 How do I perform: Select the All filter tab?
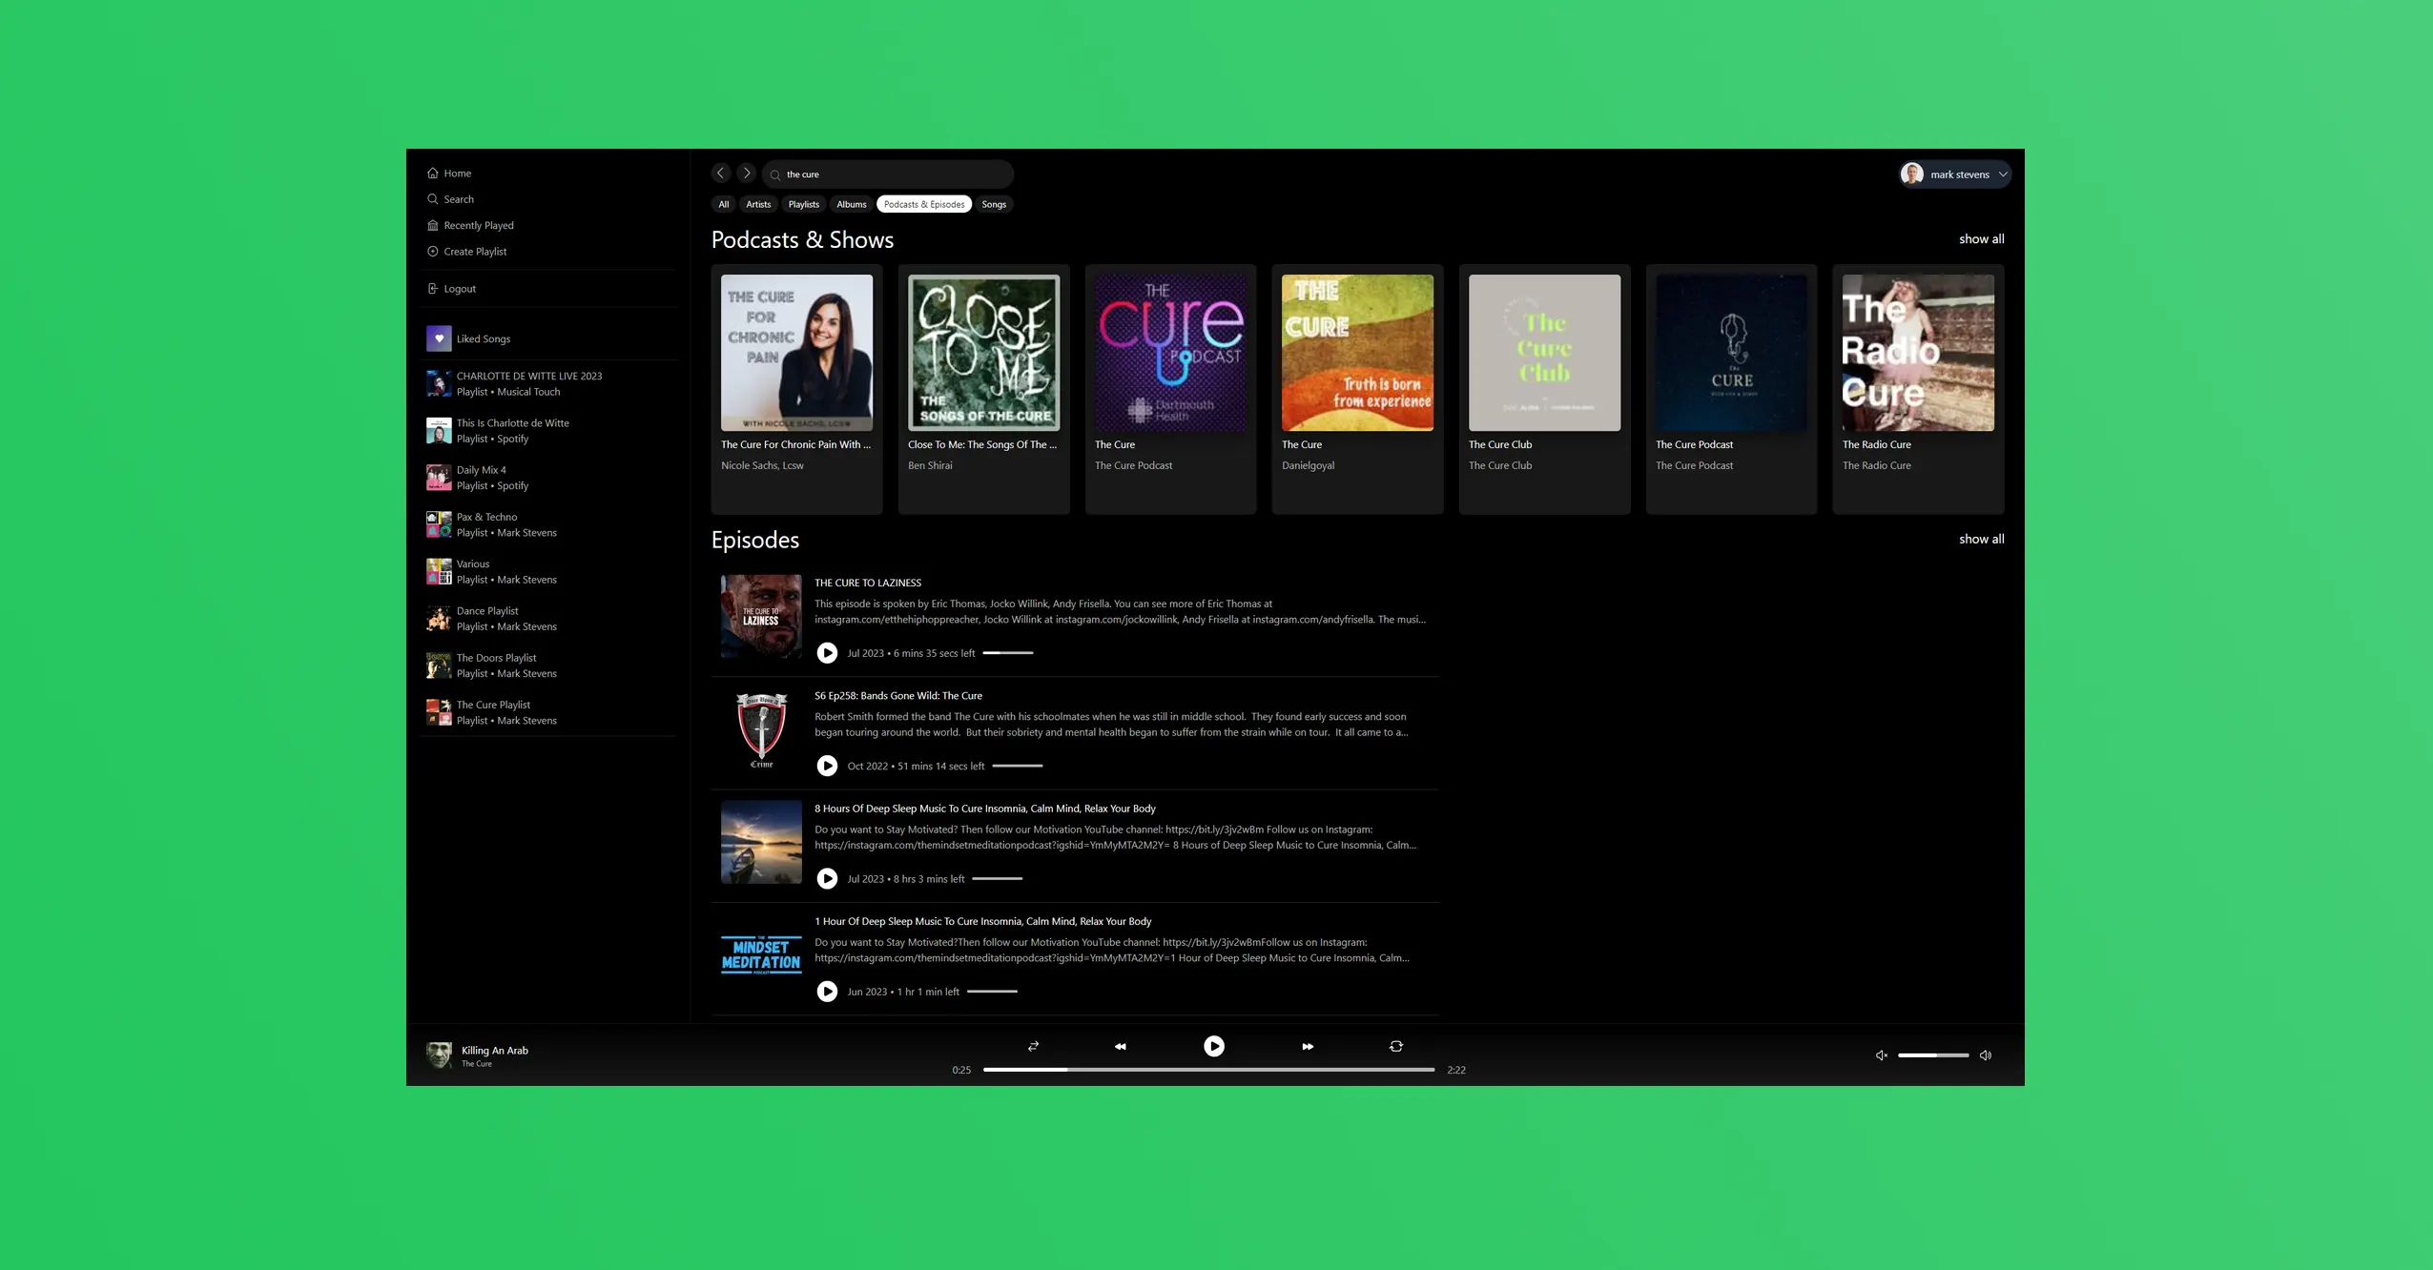pyautogui.click(x=724, y=204)
